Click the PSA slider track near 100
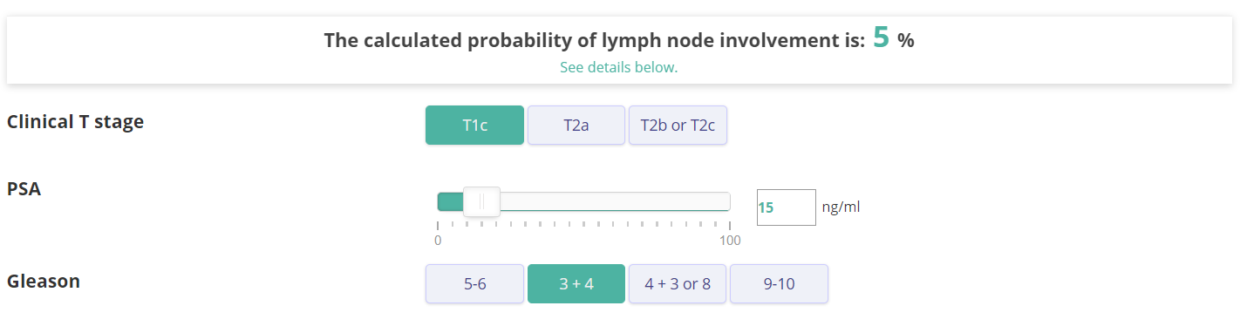The height and width of the screenshot is (333, 1240). click(x=719, y=201)
